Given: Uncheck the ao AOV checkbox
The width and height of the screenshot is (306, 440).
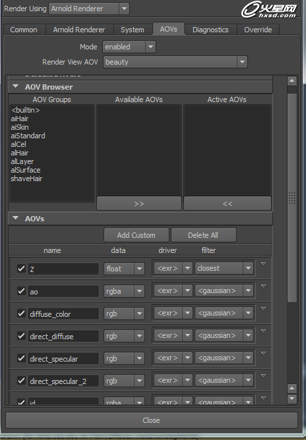Looking at the screenshot, I should pyautogui.click(x=21, y=291).
